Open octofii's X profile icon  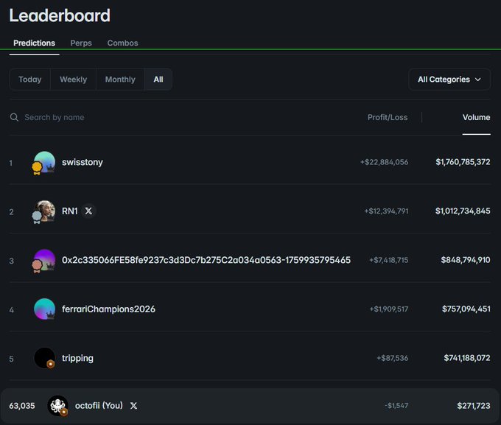[x=133, y=406]
